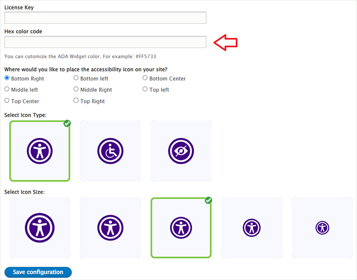Set icon position to Middle left
Viewport: 357px width, 280px height.
click(7, 89)
